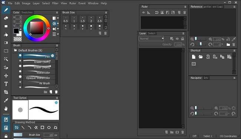The width and height of the screenshot is (241, 139).
Task: Open the Brush Size panel menu
Action: pos(106,13)
